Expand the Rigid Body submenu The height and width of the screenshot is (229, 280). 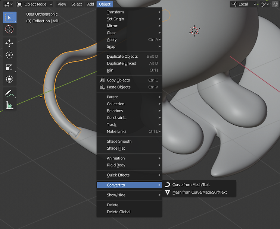pos(129,165)
